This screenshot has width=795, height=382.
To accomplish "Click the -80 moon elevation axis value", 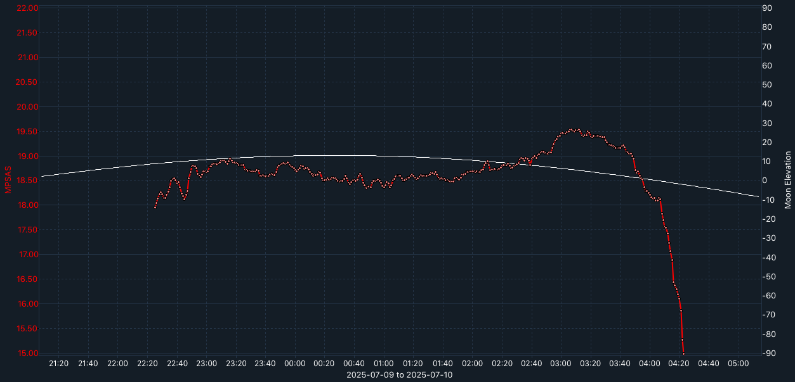I will point(768,334).
